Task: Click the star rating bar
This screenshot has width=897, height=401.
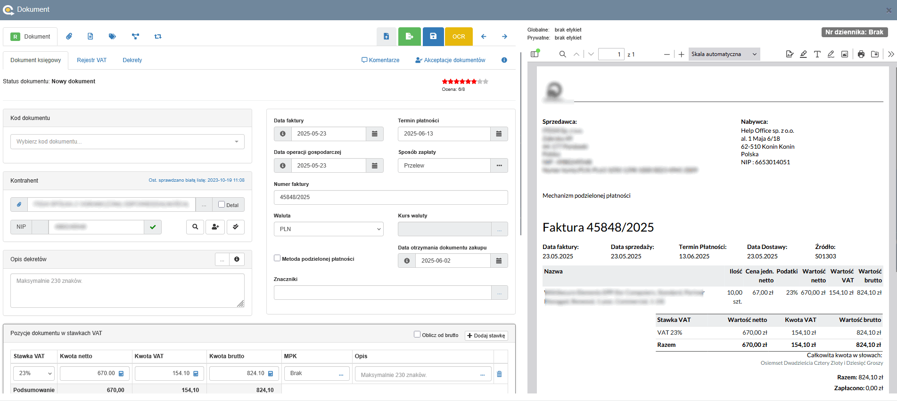Action: point(465,81)
